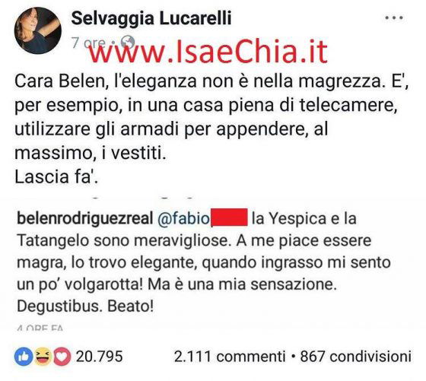
Task: Click the belenrodriguezreal username
Action: pyautogui.click(x=85, y=219)
